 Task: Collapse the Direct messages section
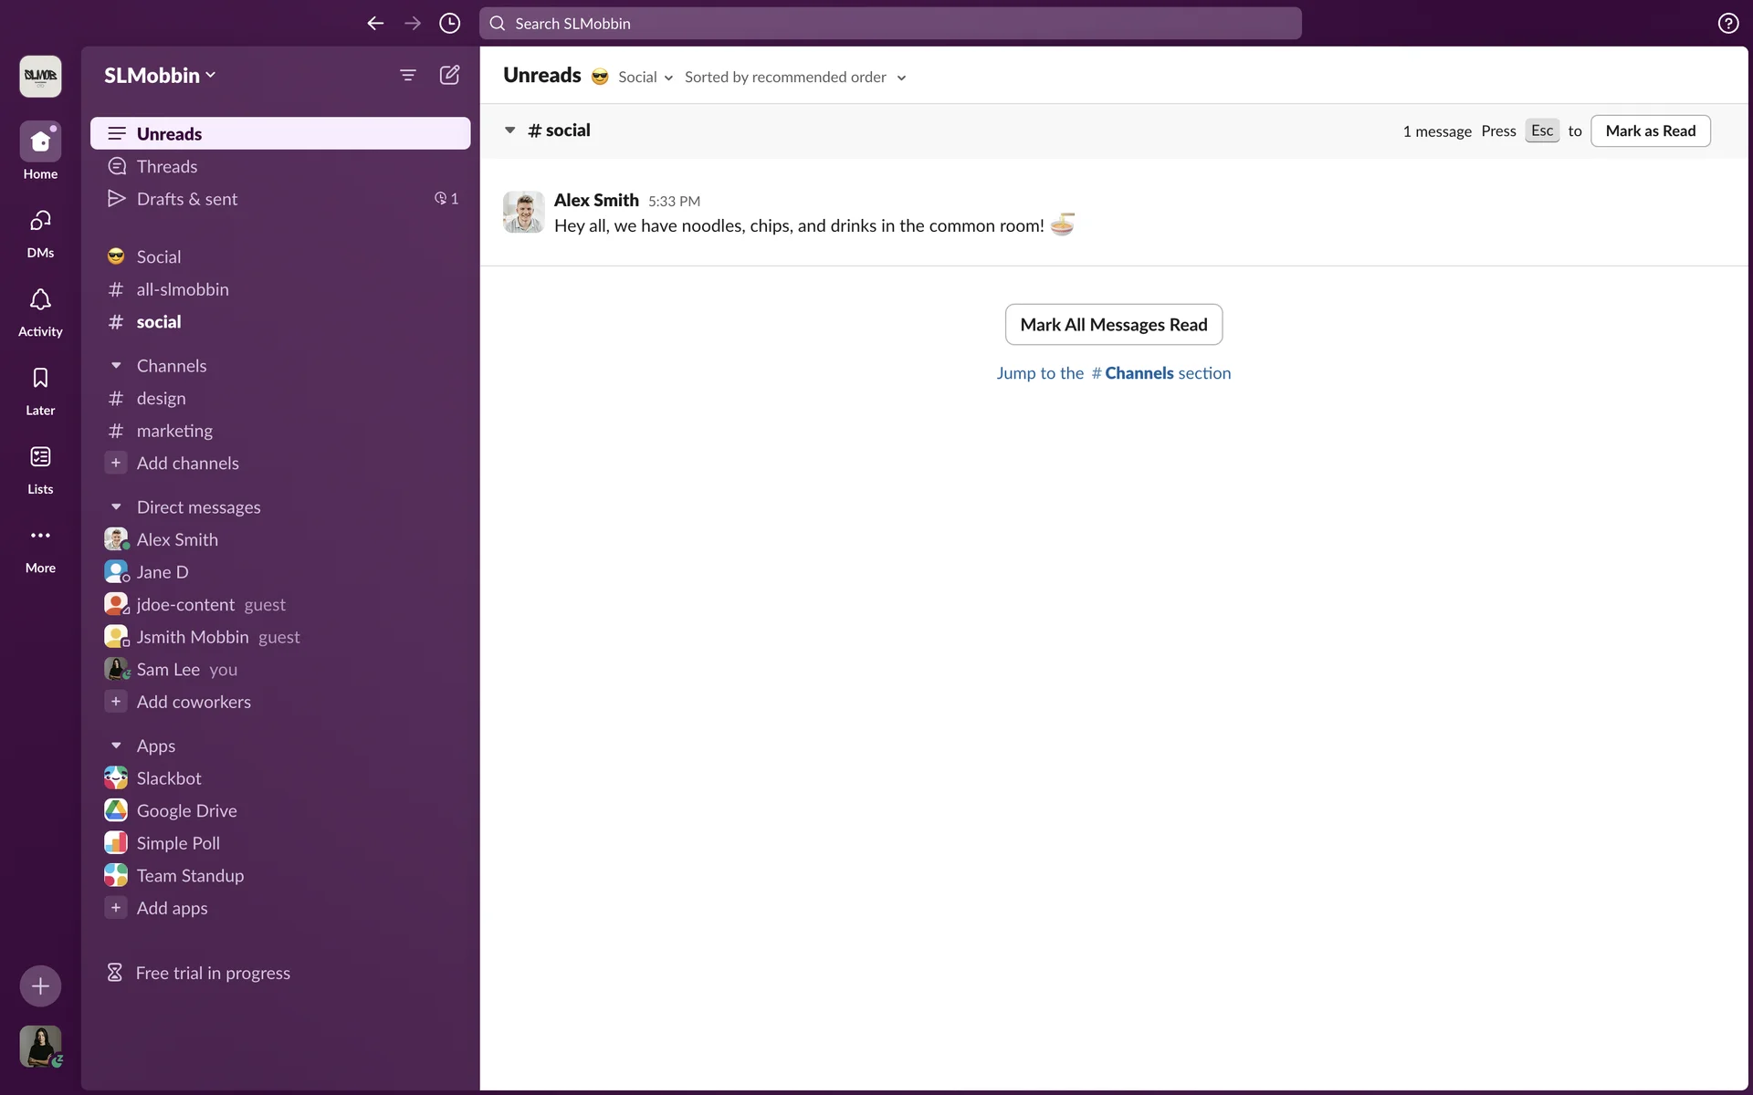coord(116,507)
